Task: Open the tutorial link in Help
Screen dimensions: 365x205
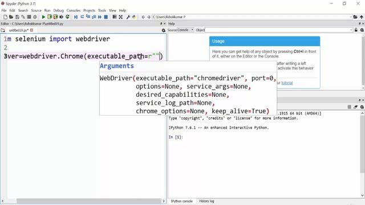Action: [x=287, y=83]
